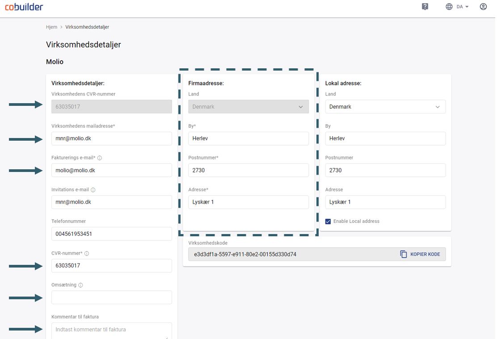This screenshot has width=497, height=339.
Task: Open the DA language dropdown
Action: coord(463,7)
